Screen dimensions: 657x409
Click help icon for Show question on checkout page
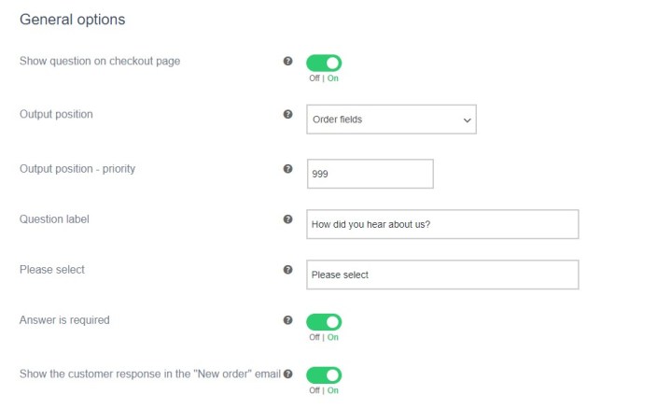click(287, 62)
